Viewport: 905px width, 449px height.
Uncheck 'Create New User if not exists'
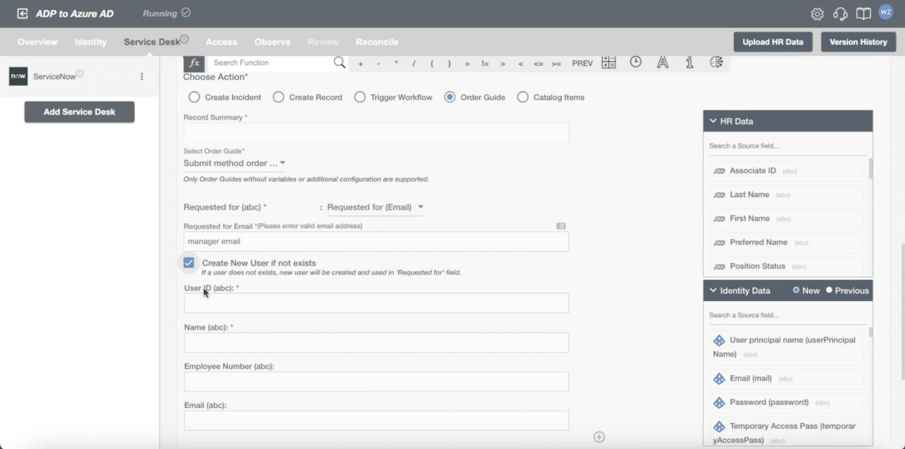tap(189, 263)
